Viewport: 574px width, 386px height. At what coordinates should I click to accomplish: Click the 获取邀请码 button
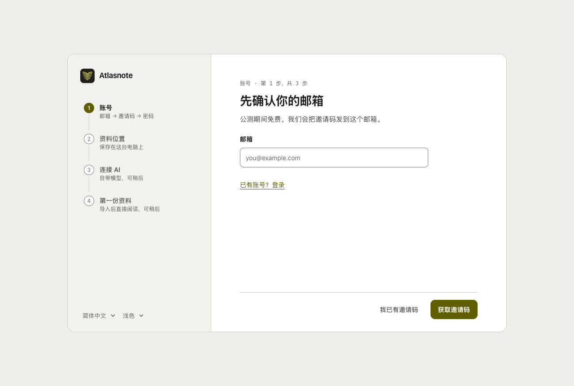[x=454, y=310]
